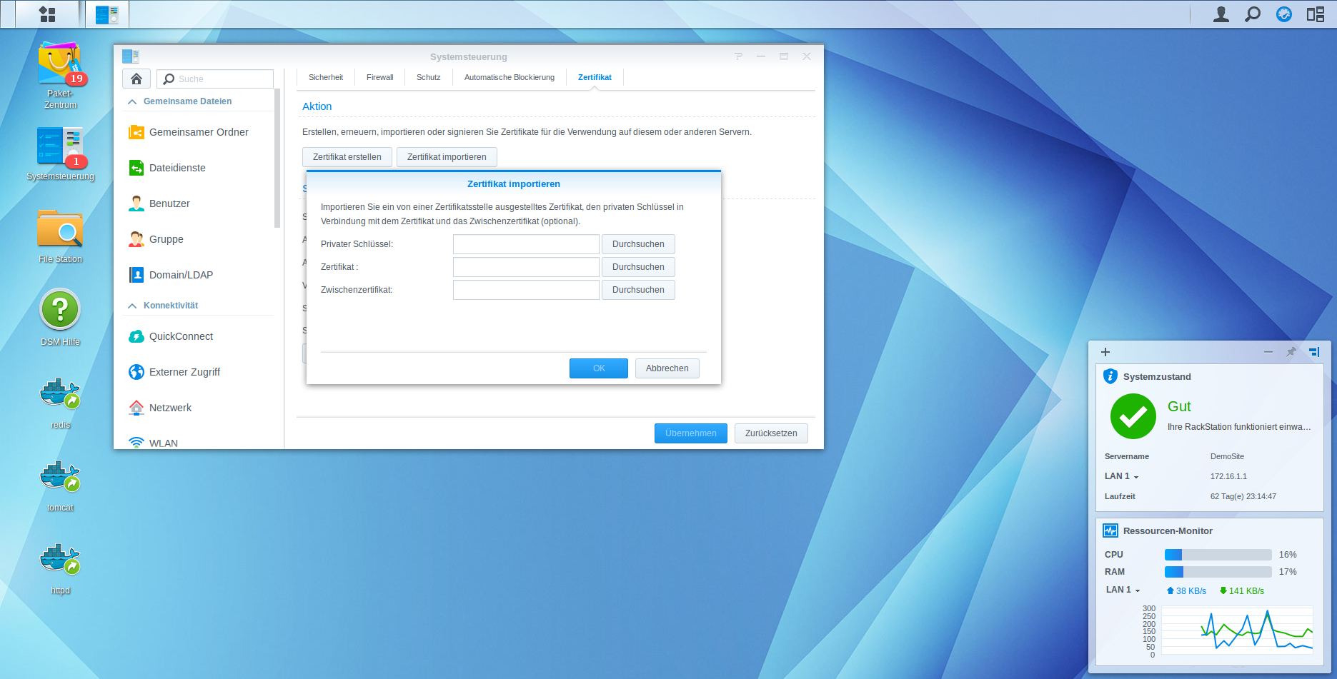Select QuickConnect in the sidebar

click(181, 336)
